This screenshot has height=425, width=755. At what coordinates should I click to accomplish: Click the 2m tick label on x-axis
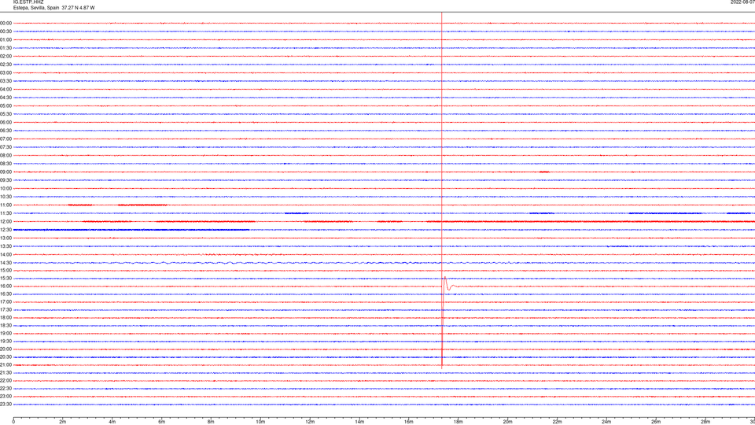pyautogui.click(x=63, y=422)
